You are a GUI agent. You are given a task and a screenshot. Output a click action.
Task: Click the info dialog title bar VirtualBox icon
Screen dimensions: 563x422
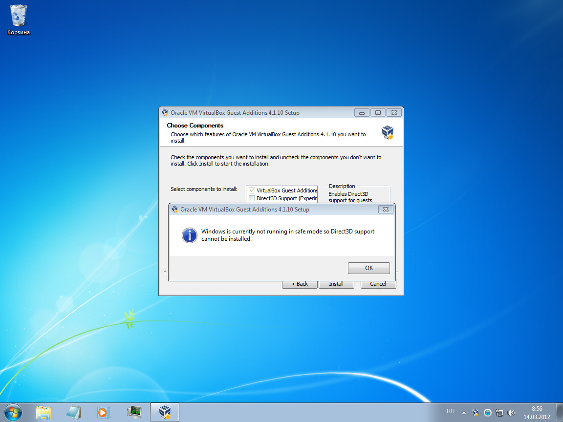coord(175,209)
